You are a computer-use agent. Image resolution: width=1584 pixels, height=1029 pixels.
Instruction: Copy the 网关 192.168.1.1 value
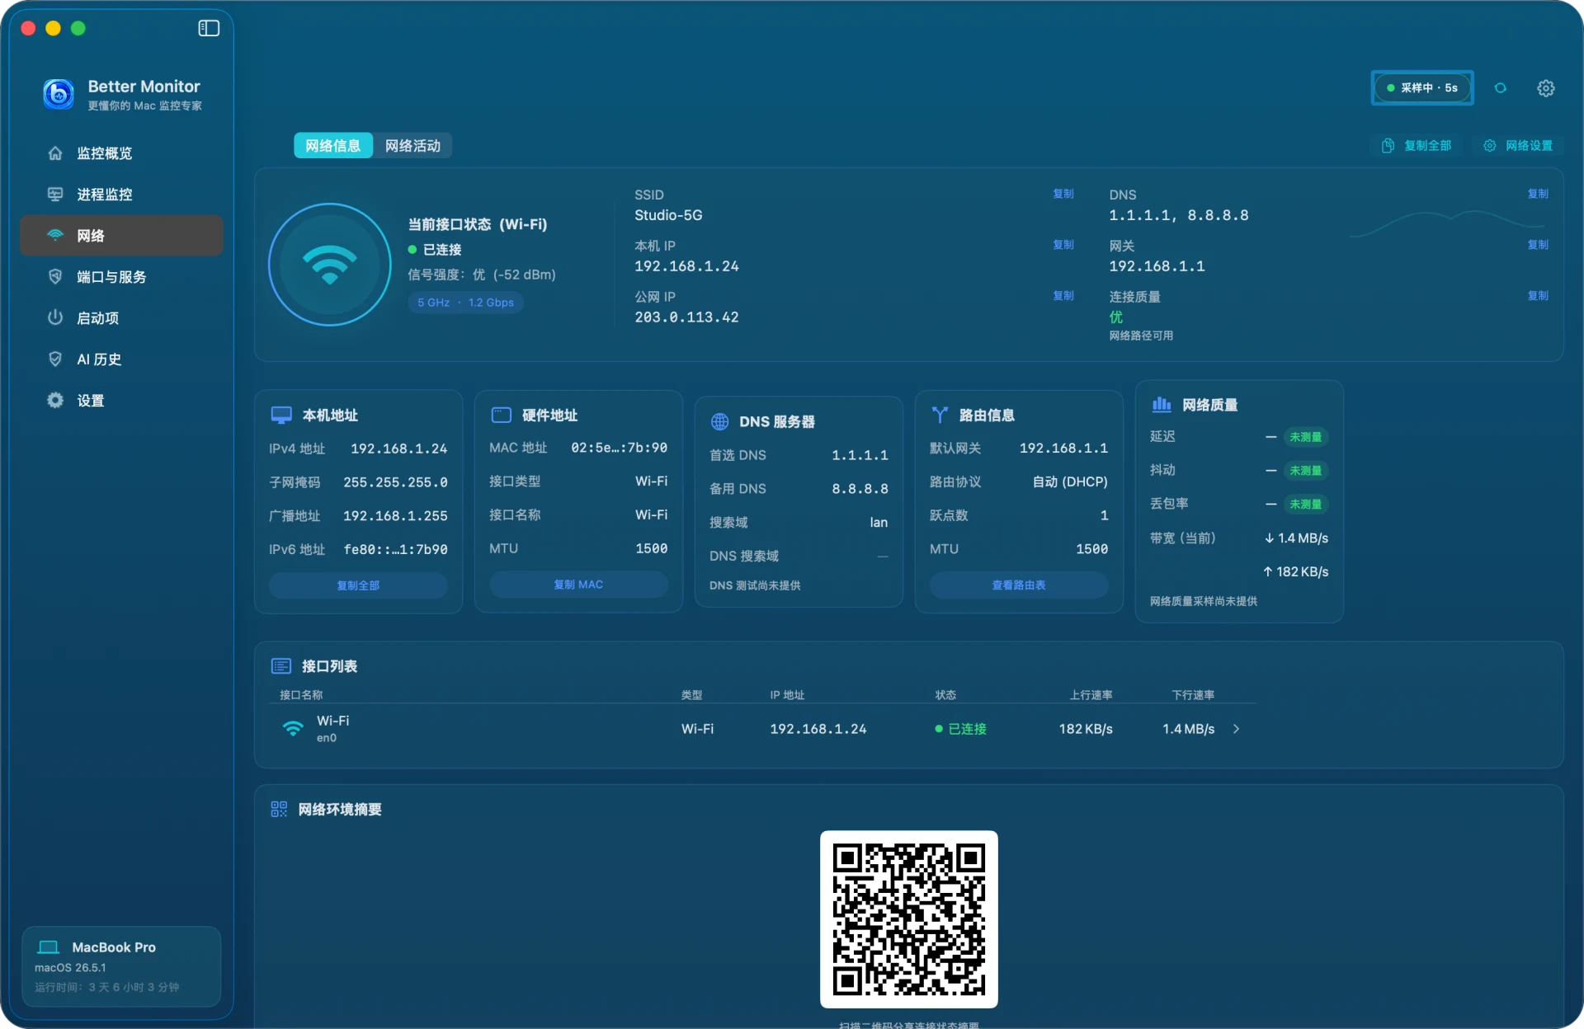click(1538, 245)
